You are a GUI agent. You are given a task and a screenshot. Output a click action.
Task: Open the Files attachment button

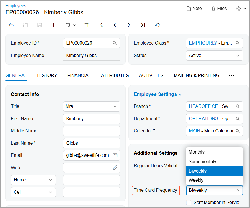tap(219, 9)
